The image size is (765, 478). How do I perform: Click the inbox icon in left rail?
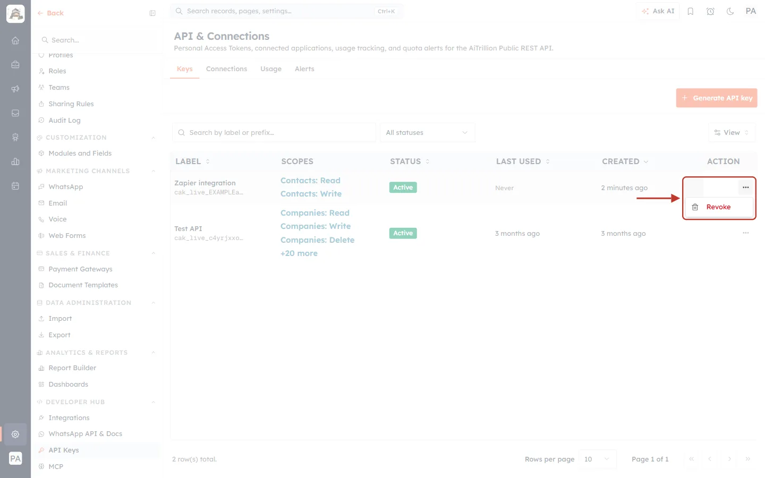15,113
